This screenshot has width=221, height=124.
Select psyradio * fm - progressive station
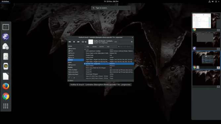tap(109, 64)
